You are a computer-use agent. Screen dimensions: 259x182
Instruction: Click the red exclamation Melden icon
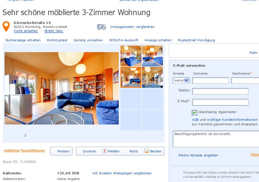pos(105,151)
